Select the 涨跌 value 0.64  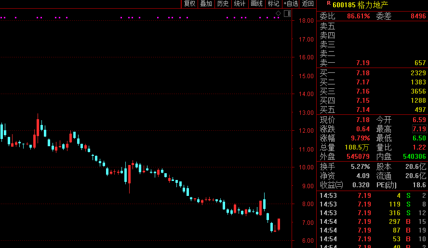point(363,129)
